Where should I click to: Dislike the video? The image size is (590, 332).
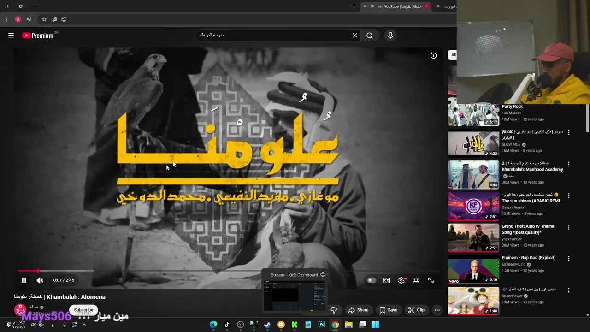tap(334, 310)
